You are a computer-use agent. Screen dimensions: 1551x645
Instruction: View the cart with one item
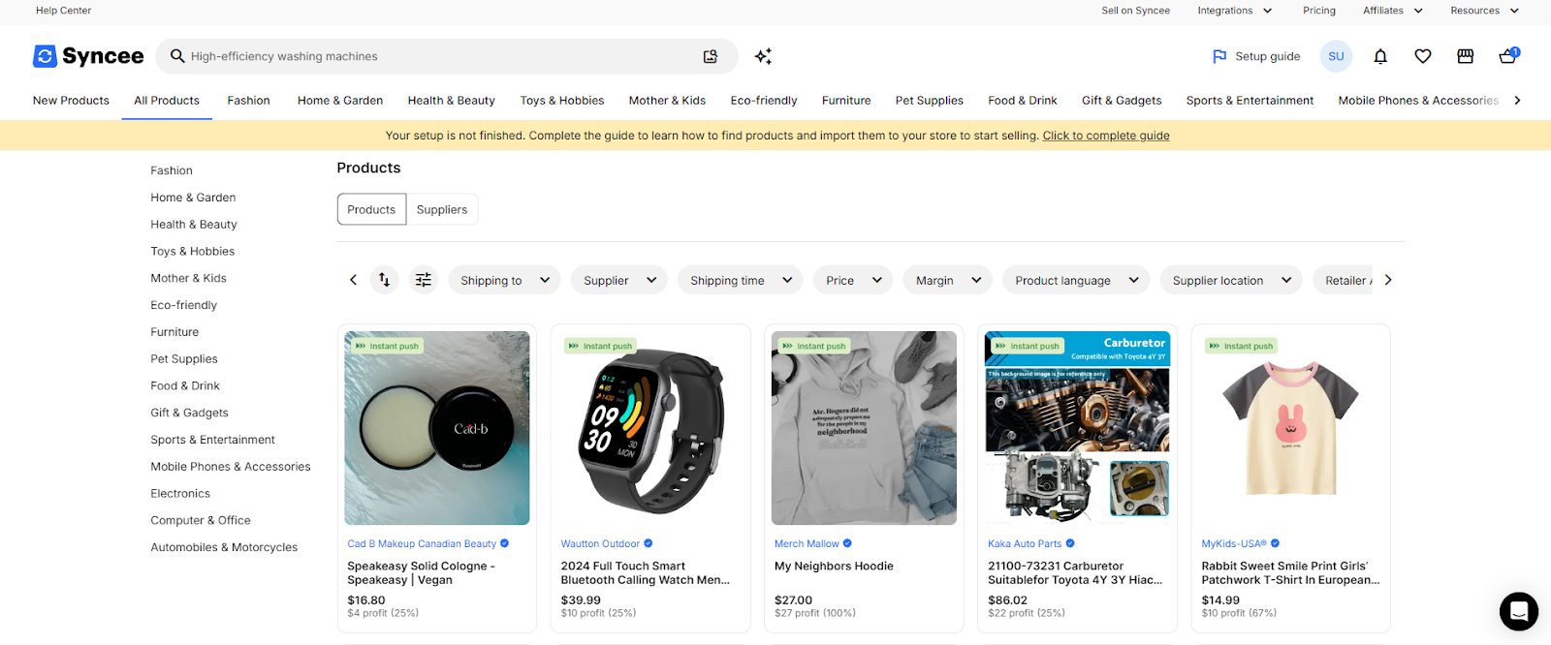[1507, 56]
